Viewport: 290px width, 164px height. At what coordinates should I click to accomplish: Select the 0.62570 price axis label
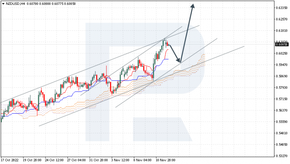[x=282, y=19]
